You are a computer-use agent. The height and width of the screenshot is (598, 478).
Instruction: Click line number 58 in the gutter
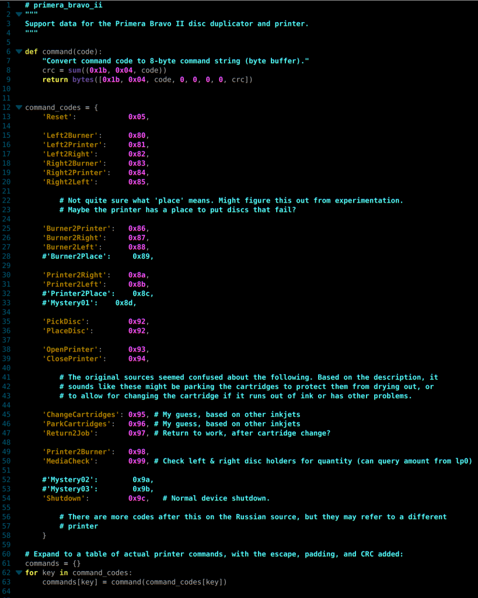(7, 536)
